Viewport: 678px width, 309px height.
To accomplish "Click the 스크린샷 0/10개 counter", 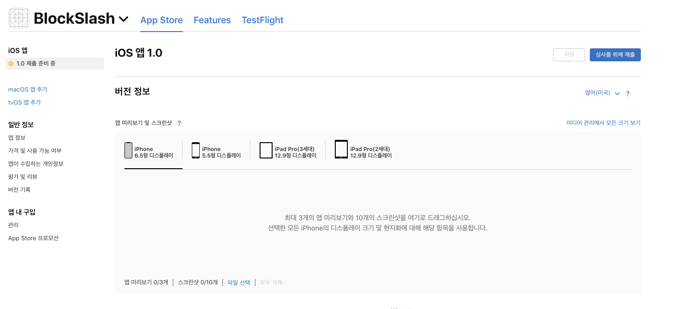I will tap(198, 282).
